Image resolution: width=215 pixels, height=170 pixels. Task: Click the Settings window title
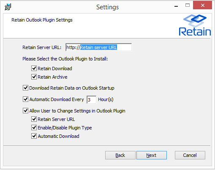(108, 7)
